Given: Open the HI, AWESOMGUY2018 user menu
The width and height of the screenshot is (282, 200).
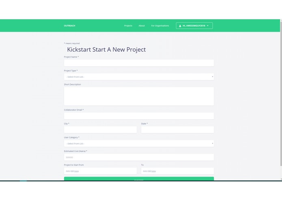Looking at the screenshot, I should 194,26.
